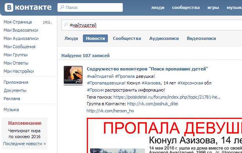Click the VKontakte logo
Image resolution: width=242 pixels, height=153 pixels.
click(x=28, y=7)
